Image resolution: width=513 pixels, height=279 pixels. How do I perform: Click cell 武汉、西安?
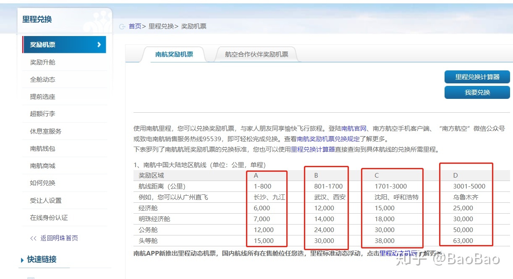click(x=330, y=197)
